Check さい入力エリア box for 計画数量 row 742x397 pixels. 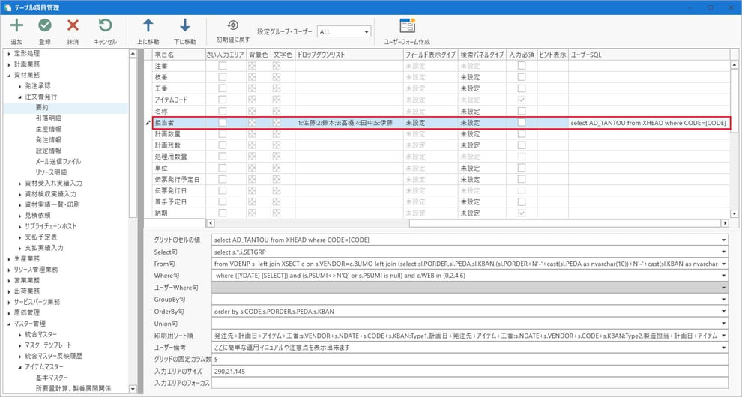pyautogui.click(x=223, y=133)
